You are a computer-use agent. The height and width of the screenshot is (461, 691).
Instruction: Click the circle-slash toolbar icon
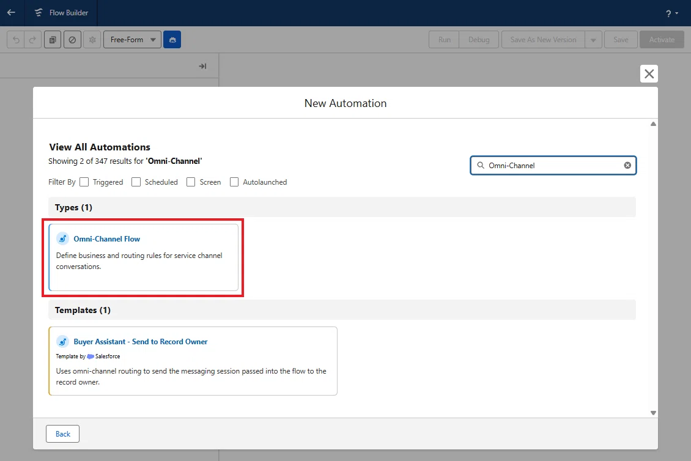(x=72, y=40)
